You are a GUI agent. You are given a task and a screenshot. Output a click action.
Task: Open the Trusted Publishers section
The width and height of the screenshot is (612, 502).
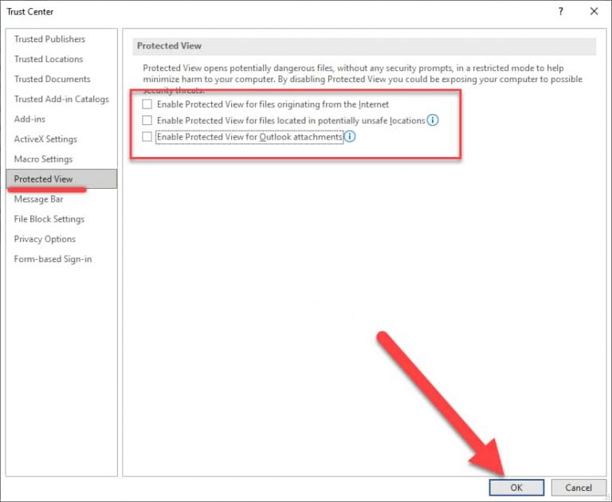(49, 39)
